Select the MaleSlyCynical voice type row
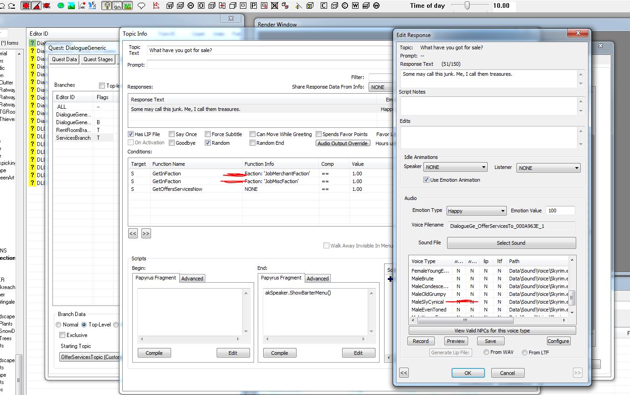 [427, 302]
